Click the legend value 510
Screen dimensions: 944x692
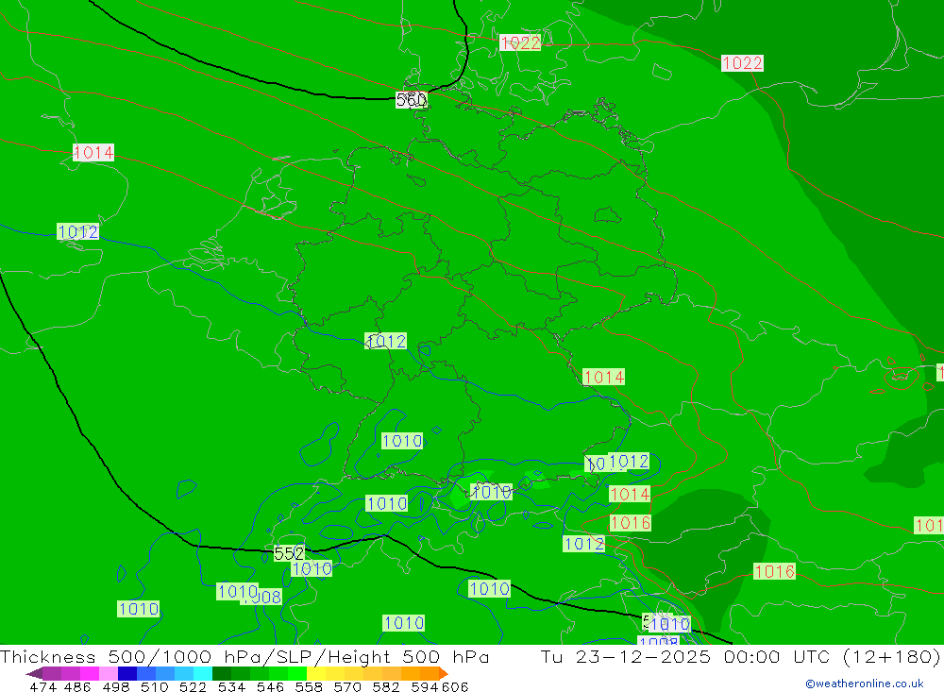[x=155, y=686]
